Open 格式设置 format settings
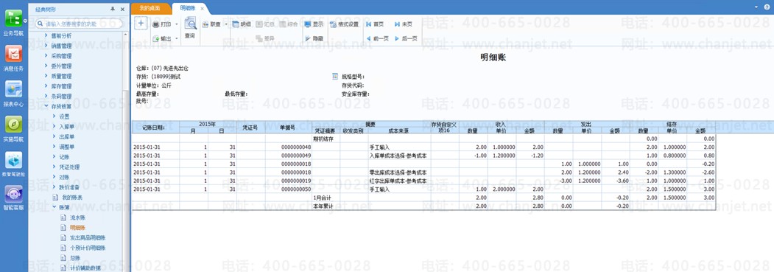Screen dimensions: 774x272 tap(344, 24)
